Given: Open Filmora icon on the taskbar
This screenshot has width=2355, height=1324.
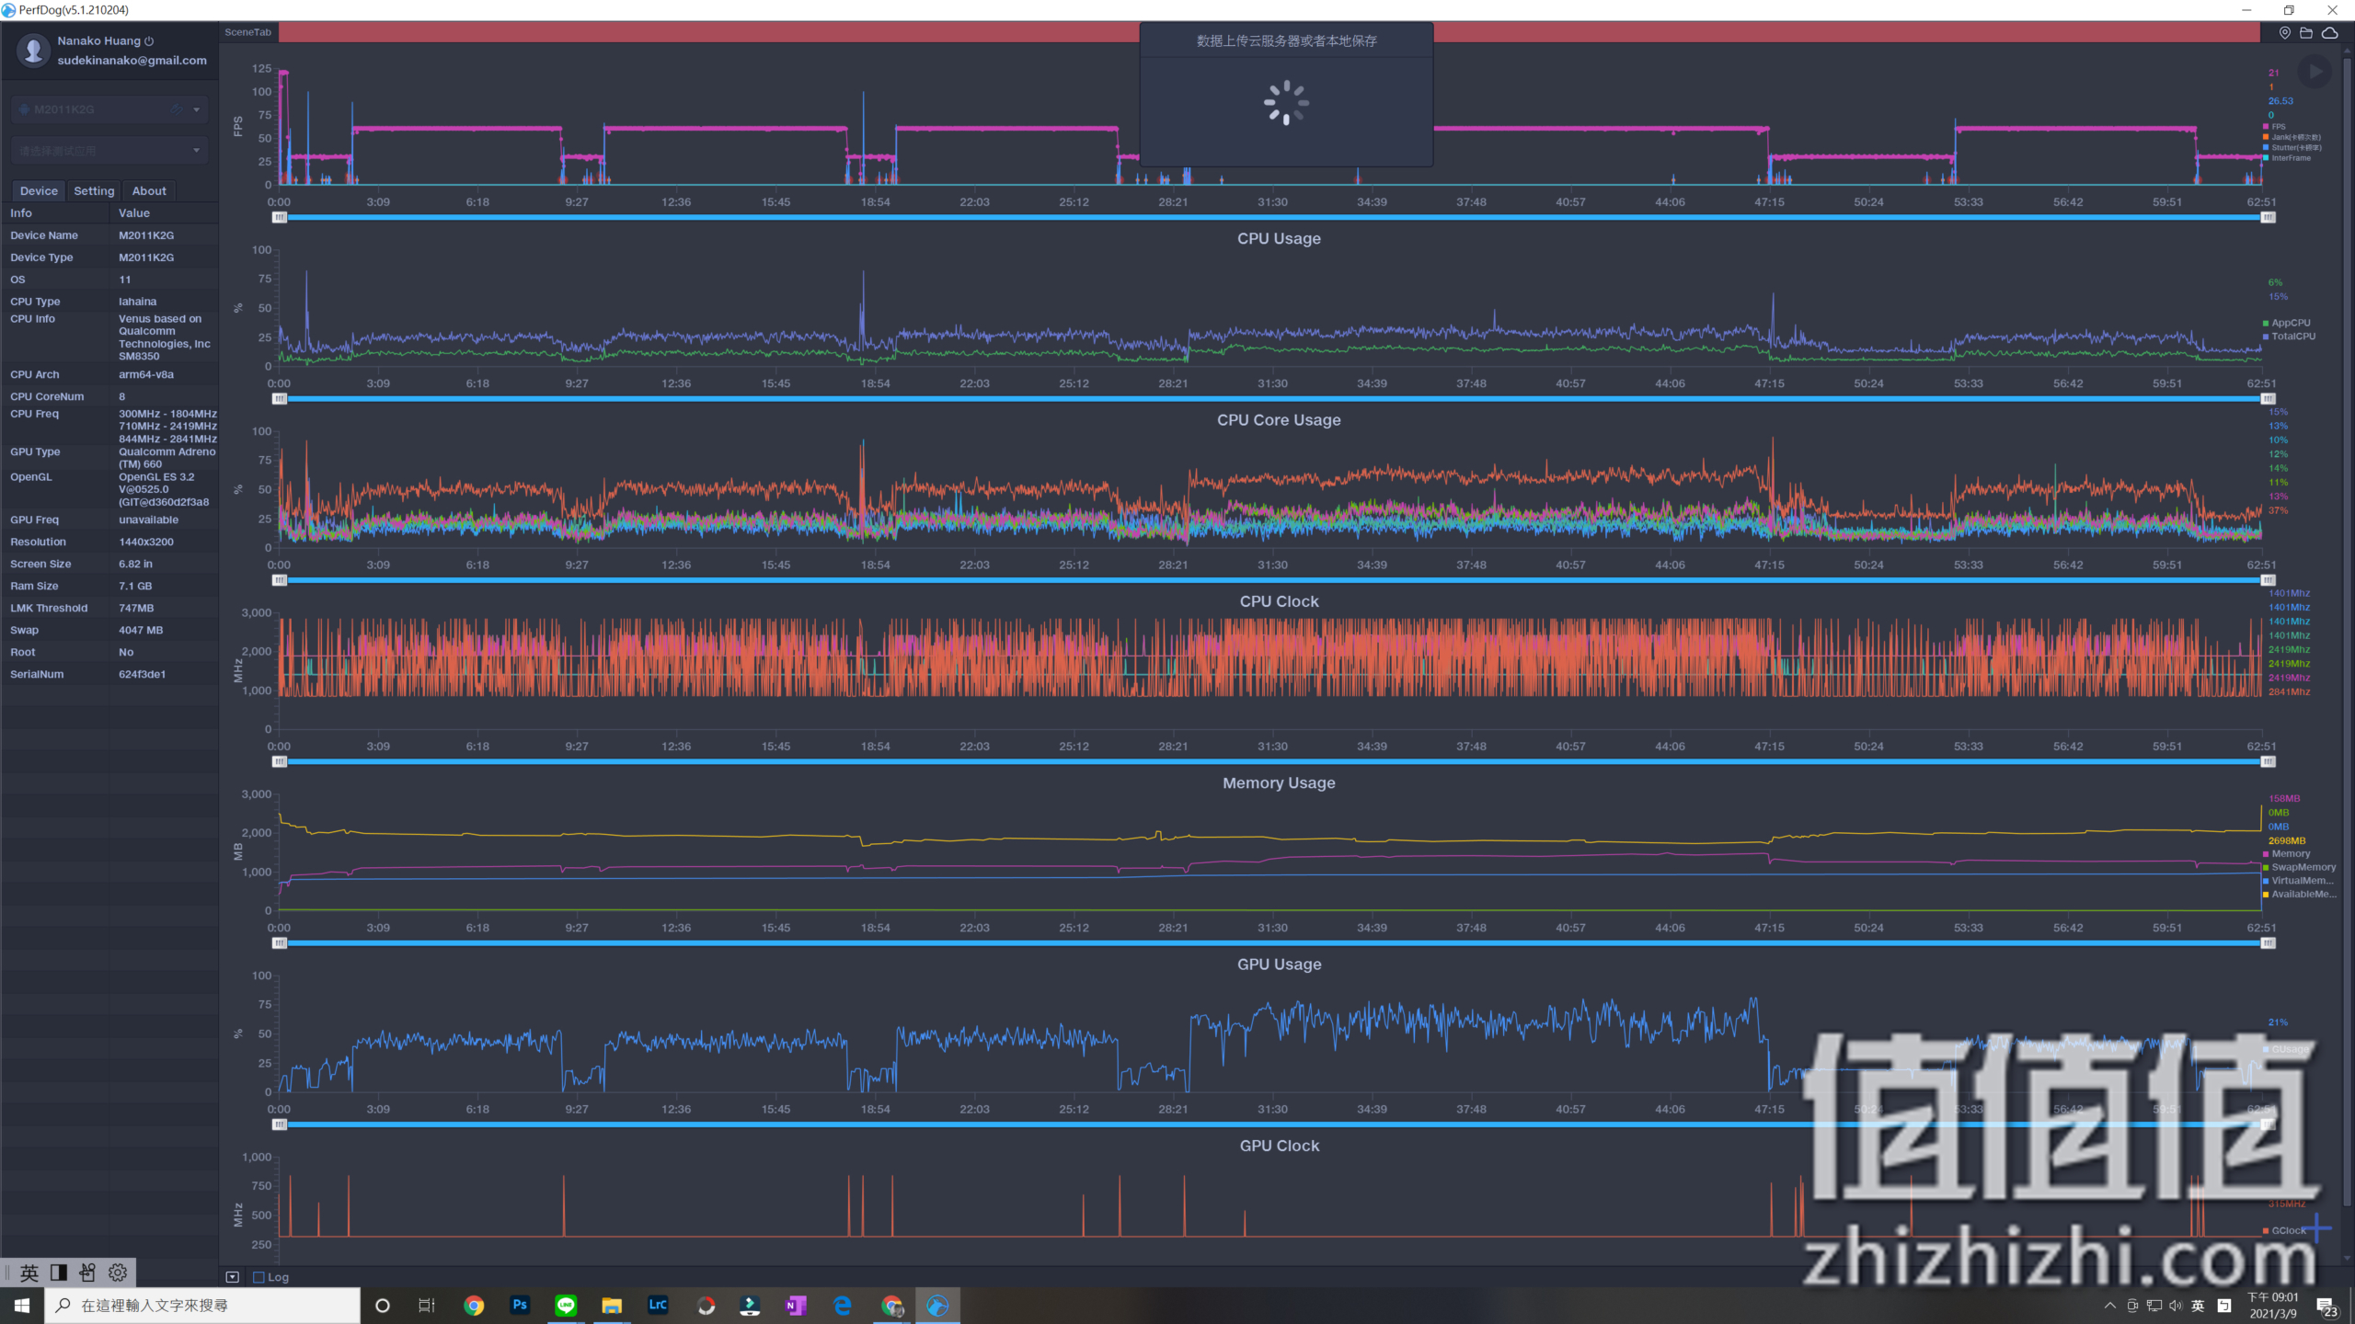Looking at the screenshot, I should pyautogui.click(x=750, y=1306).
